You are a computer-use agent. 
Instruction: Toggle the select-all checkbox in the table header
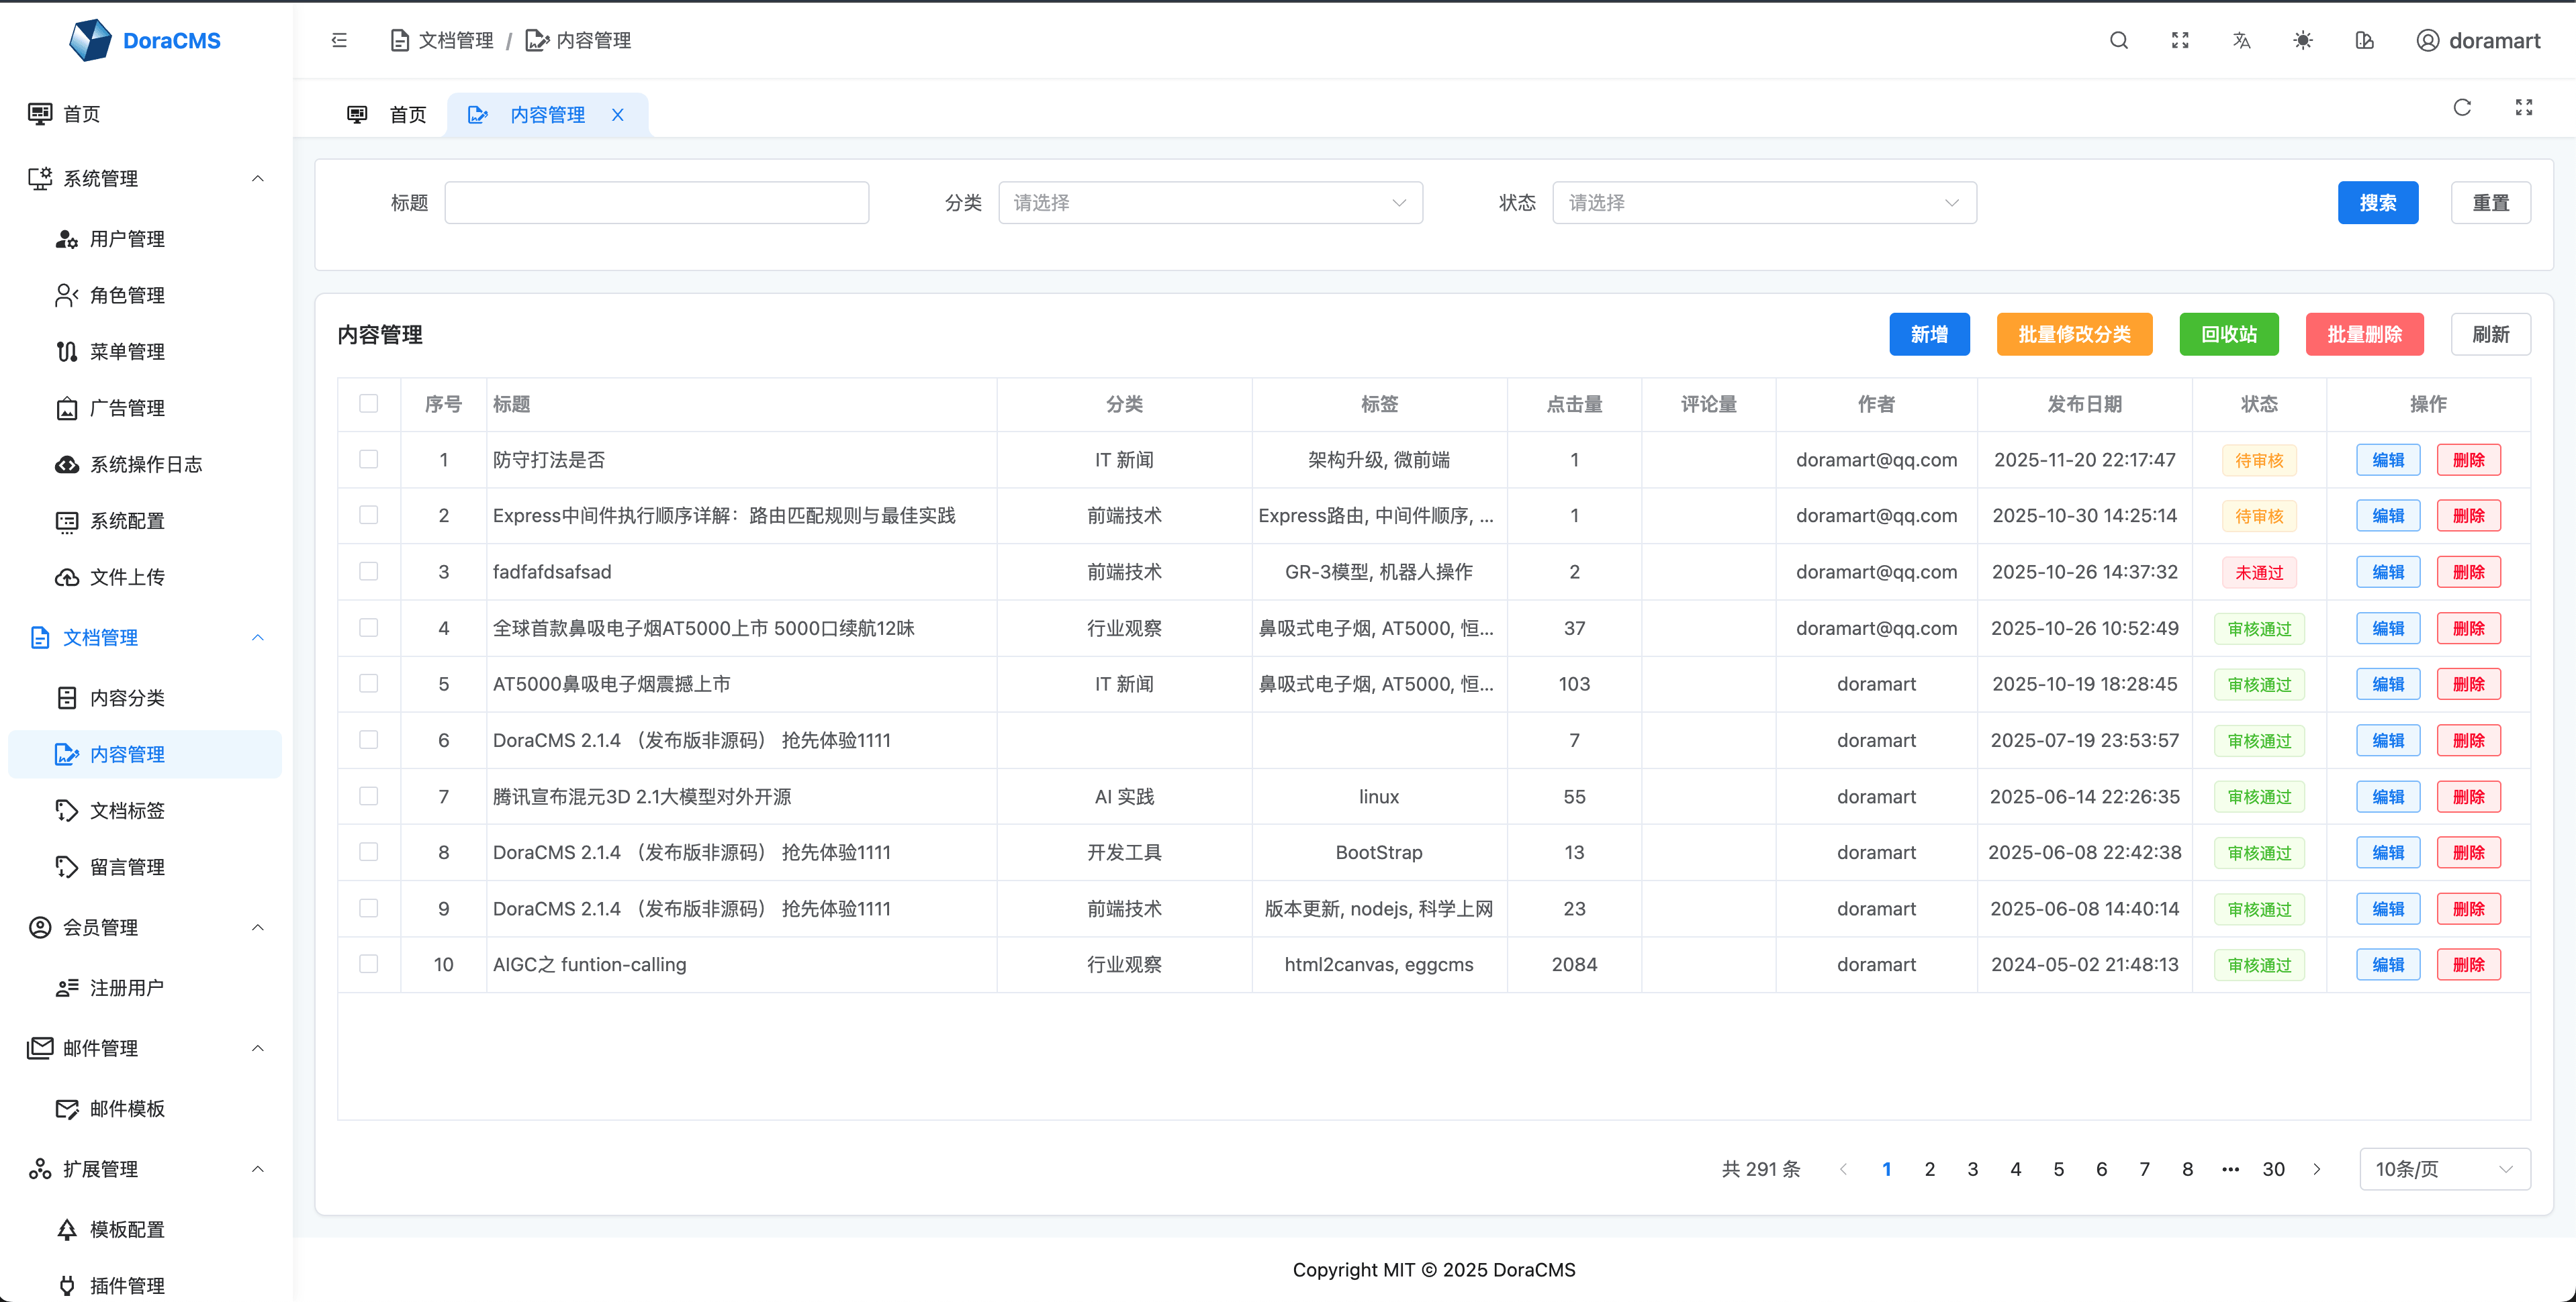(x=369, y=404)
